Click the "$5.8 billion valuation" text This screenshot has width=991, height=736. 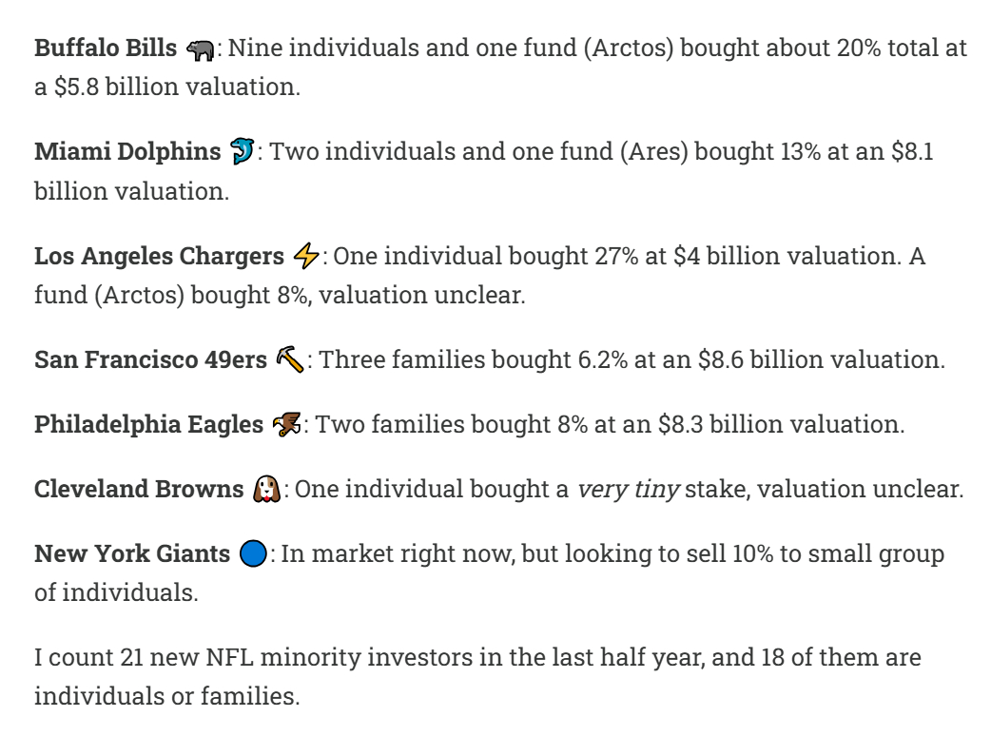point(176,87)
